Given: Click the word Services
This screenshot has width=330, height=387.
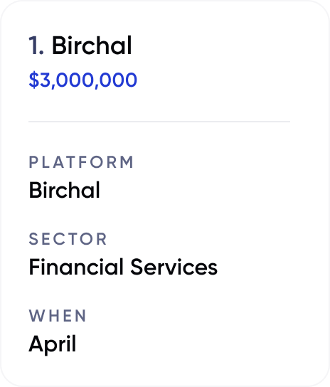Looking at the screenshot, I should 174,267.
